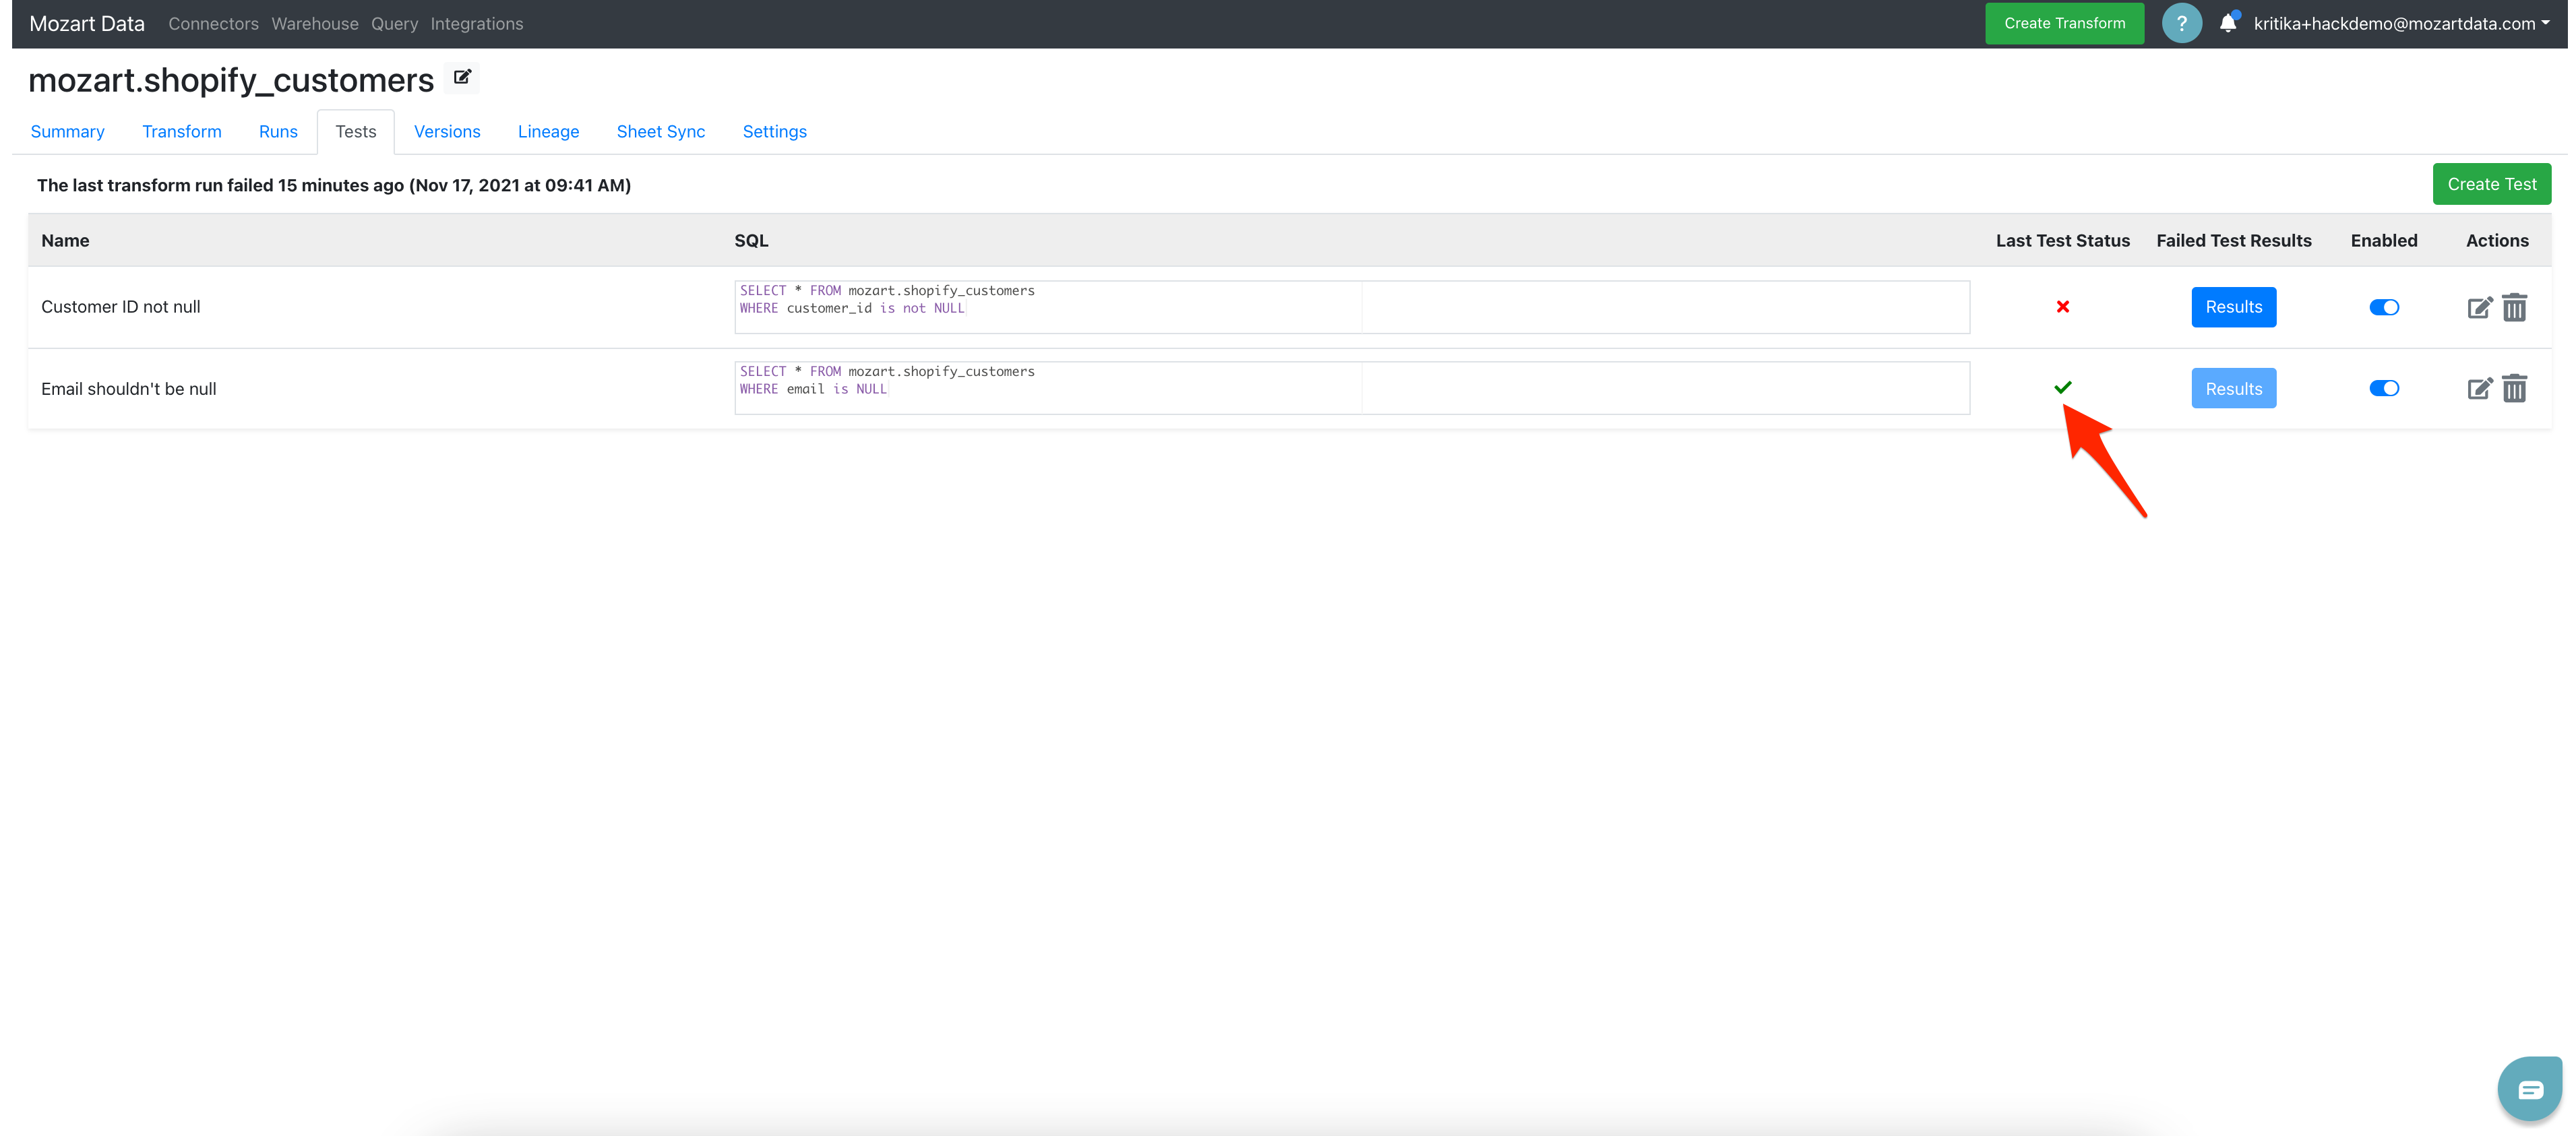
Task: Delete the Email shouldn't be null test
Action: [x=2514, y=388]
